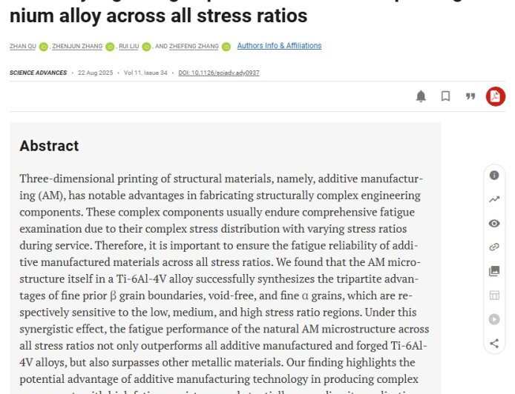Image resolution: width=515 pixels, height=394 pixels.
Task: Open author Zhenjun Zhang's name link
Action: [78, 47]
